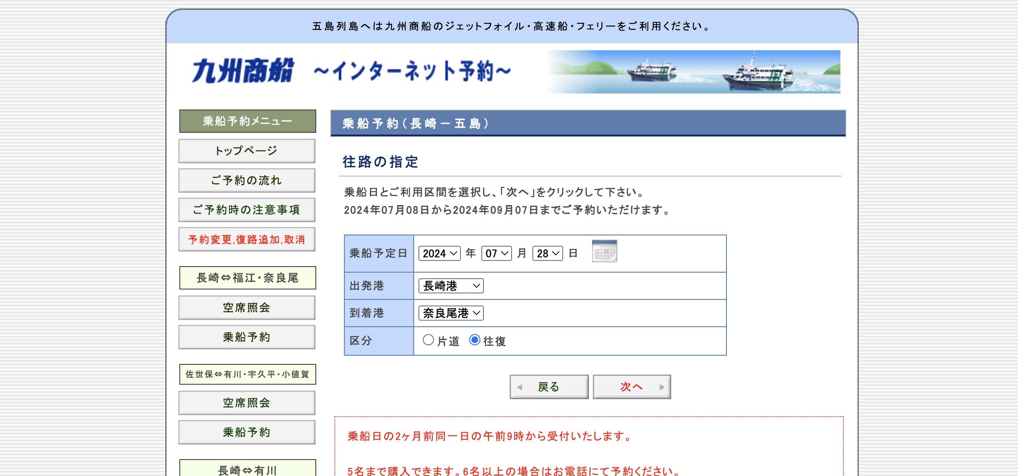
Task: Expand the 出発港 departure port dropdown
Action: [x=451, y=285]
